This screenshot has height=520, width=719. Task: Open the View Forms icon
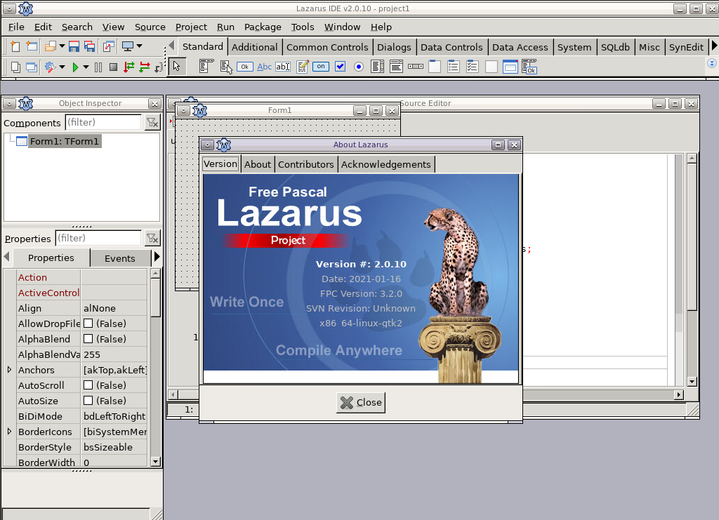[x=31, y=67]
